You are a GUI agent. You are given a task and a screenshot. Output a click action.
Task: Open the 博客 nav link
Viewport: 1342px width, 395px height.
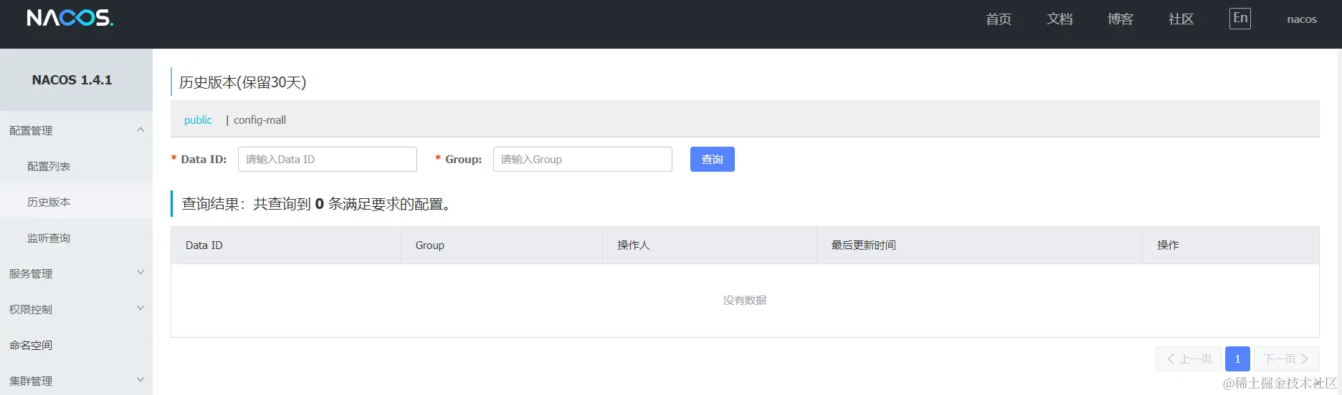[x=1120, y=19]
